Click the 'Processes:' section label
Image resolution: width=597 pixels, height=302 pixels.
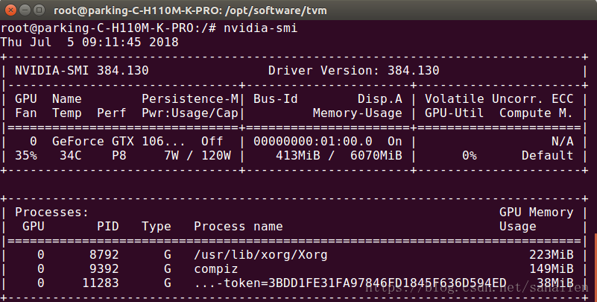[x=51, y=213]
